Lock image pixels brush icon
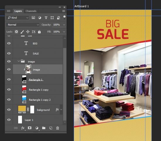 pos(22,32)
